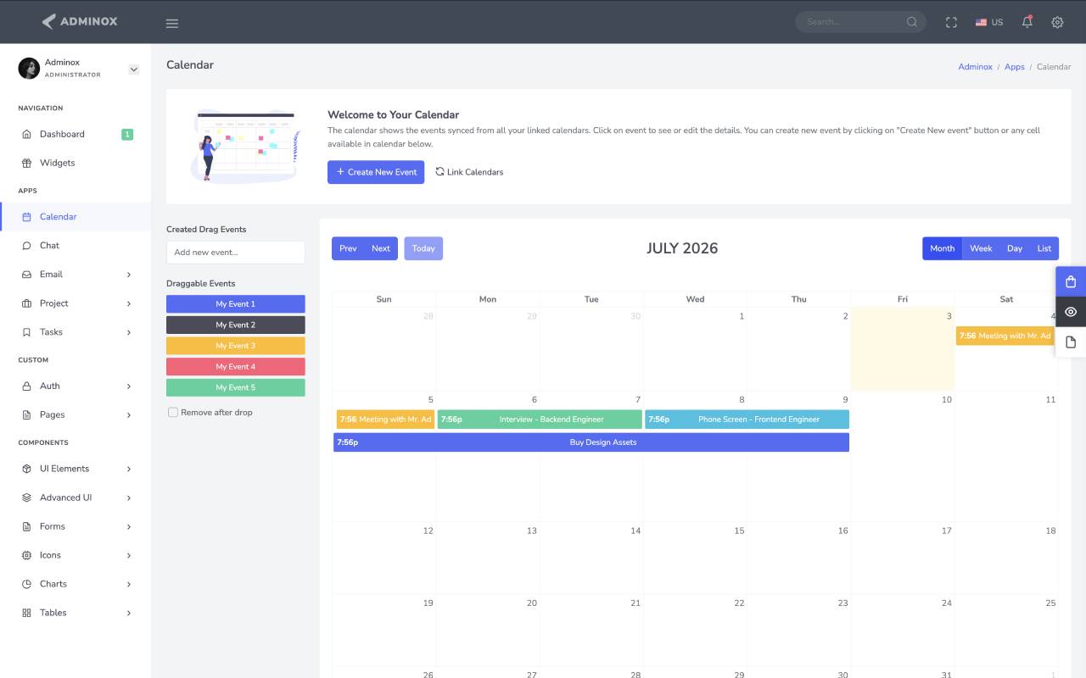Viewport: 1086px width, 678px height.
Task: Click the Widgets gift icon
Action: (x=26, y=163)
